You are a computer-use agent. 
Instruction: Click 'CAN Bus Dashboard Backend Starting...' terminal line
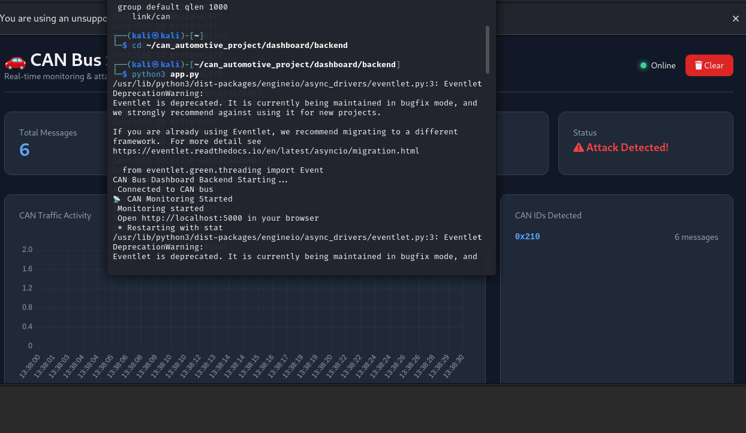coord(200,179)
